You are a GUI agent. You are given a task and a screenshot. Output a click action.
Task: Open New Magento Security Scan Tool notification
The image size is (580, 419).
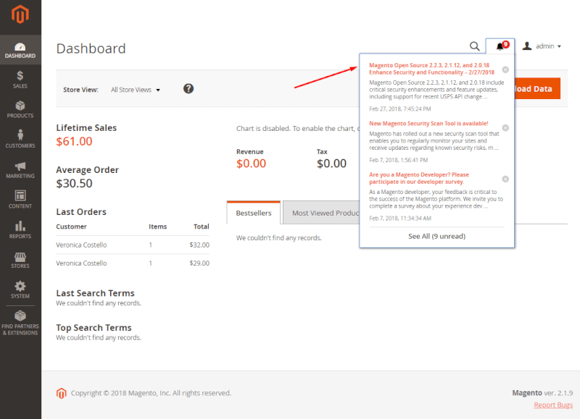tap(428, 123)
